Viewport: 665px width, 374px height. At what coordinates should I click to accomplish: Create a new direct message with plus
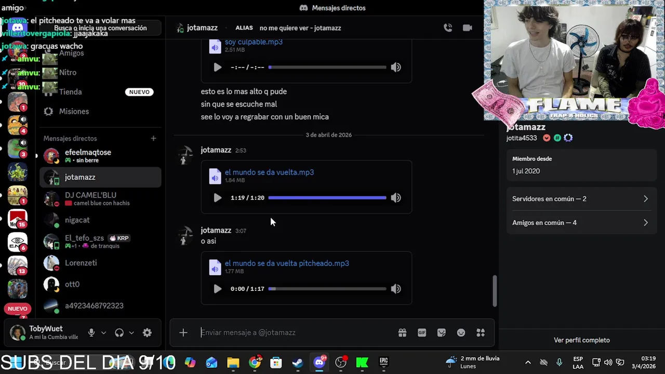tap(153, 138)
